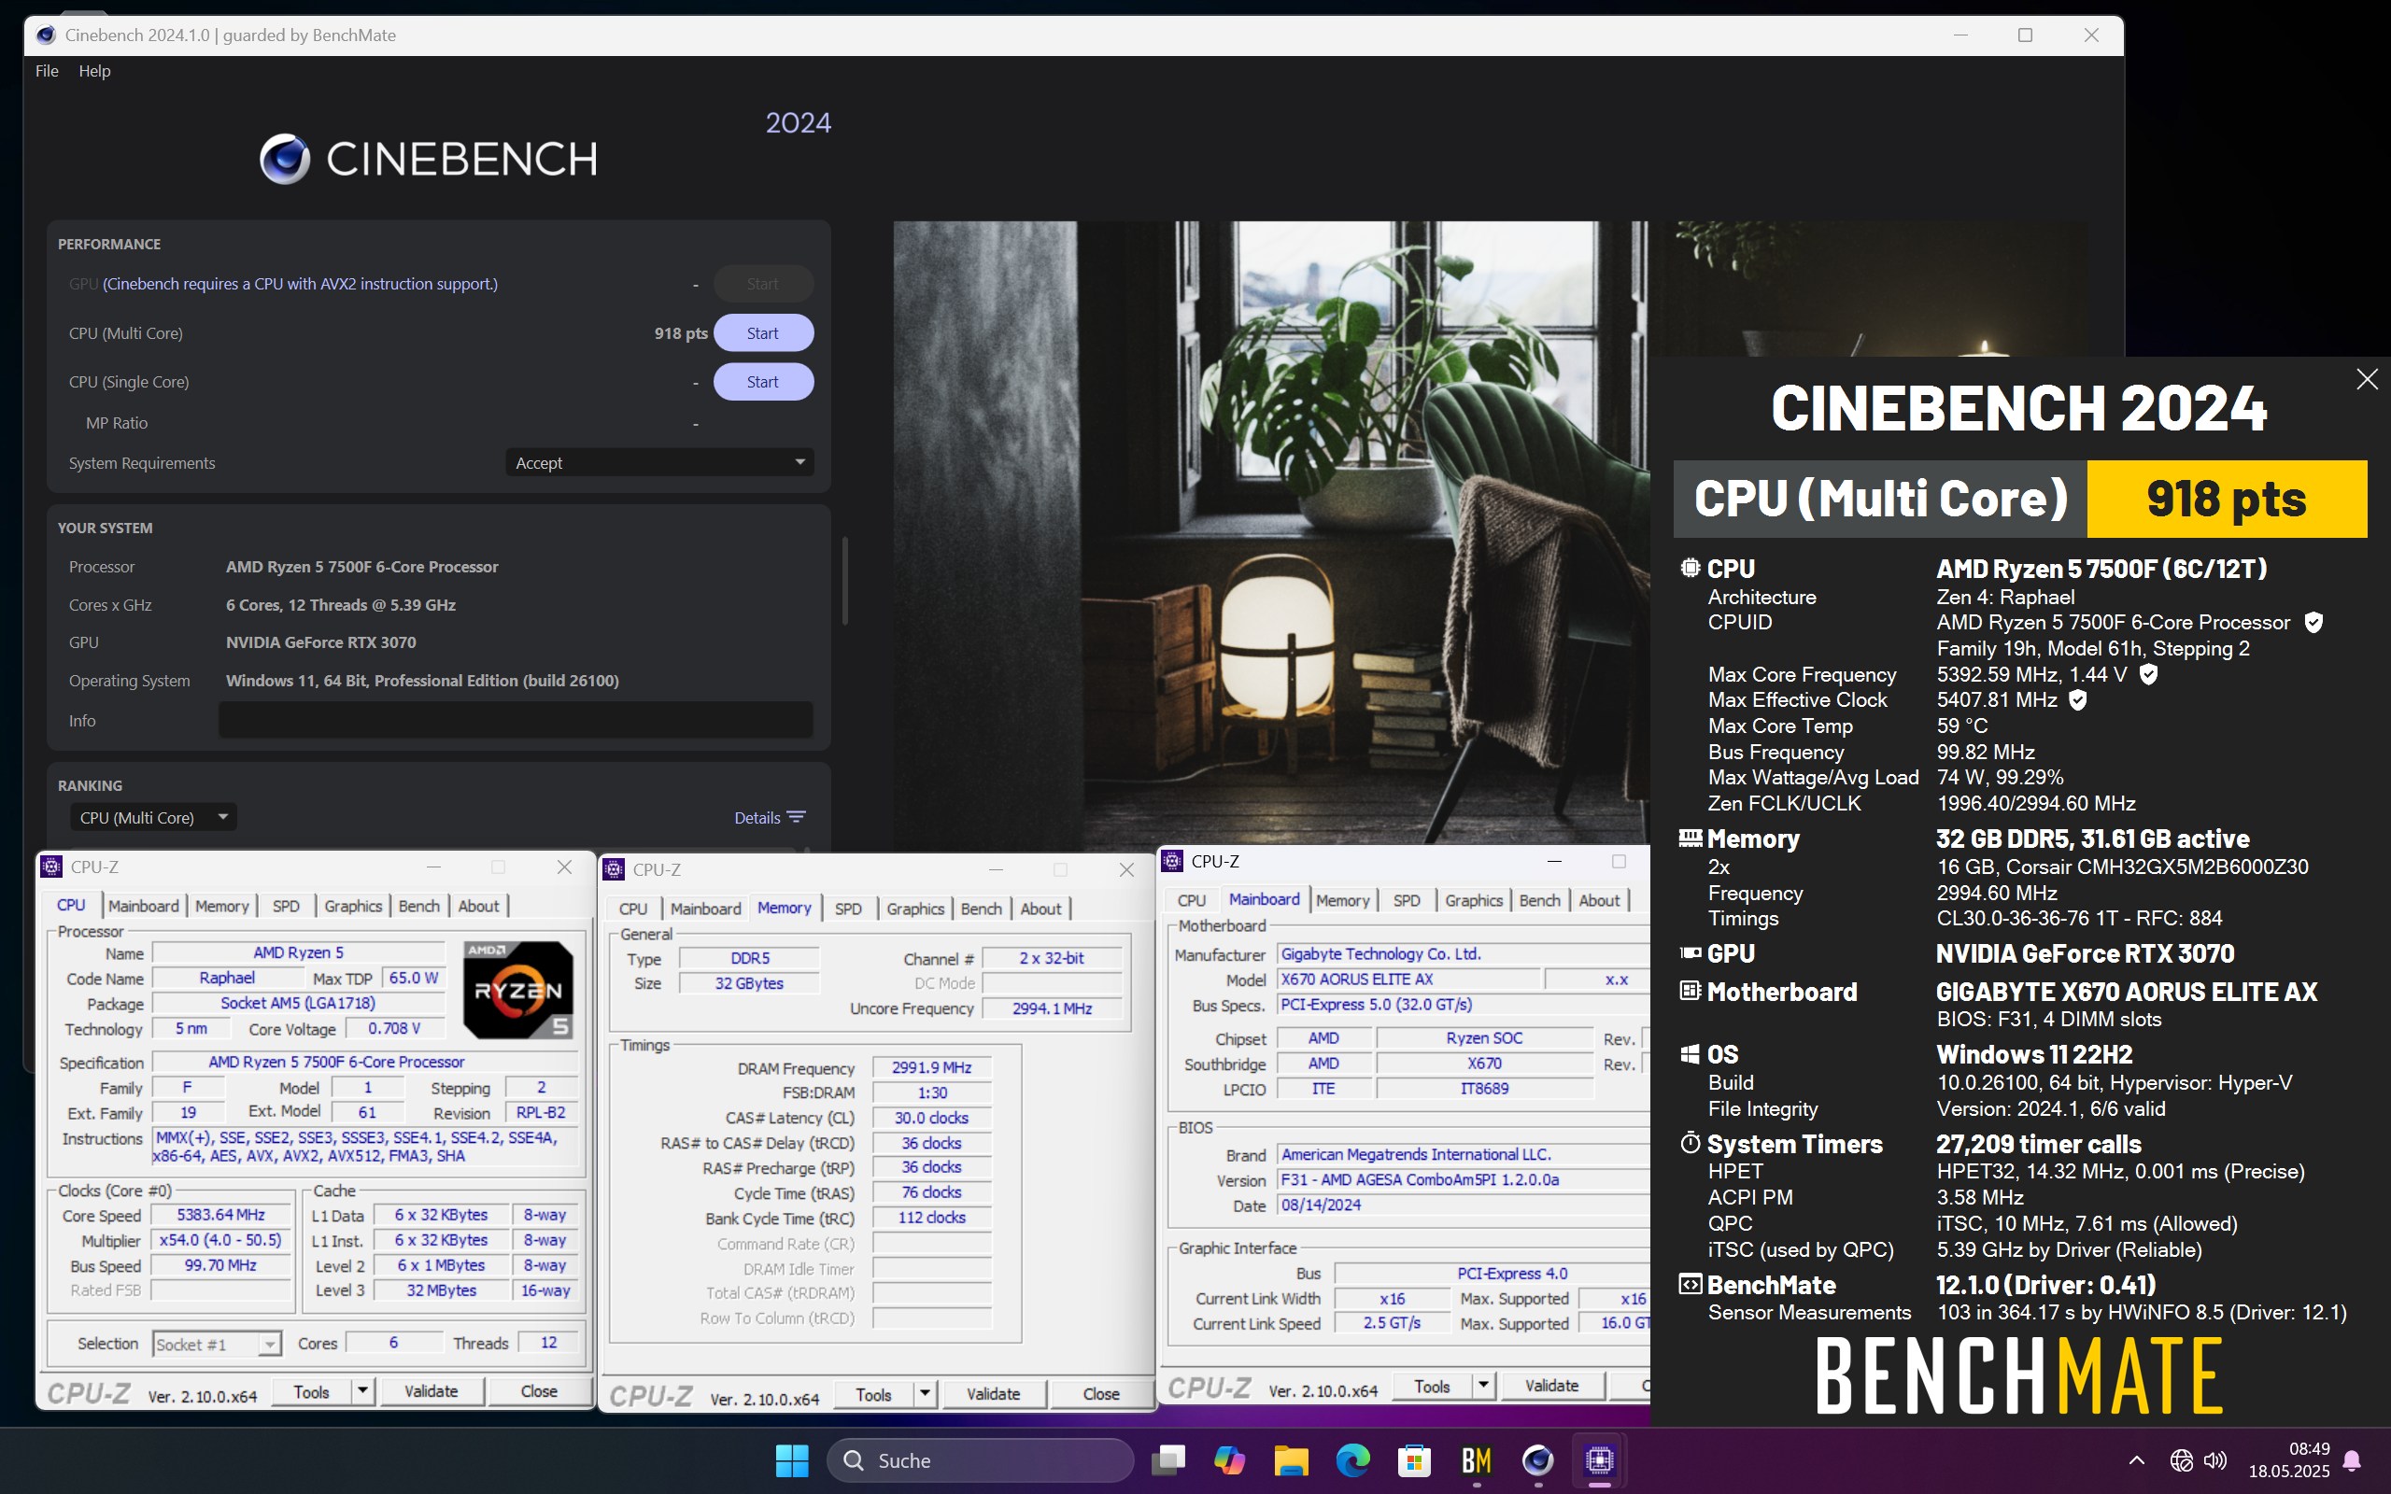The height and width of the screenshot is (1494, 2391).
Task: Open the Help menu in Cinebench
Action: [93, 71]
